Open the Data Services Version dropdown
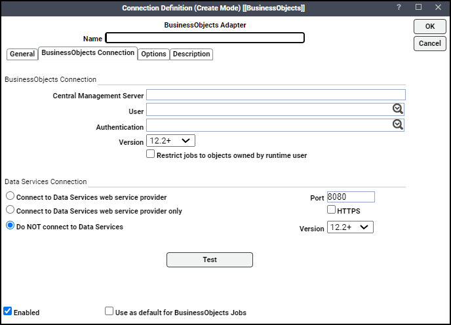This screenshot has width=451, height=325. [350, 227]
